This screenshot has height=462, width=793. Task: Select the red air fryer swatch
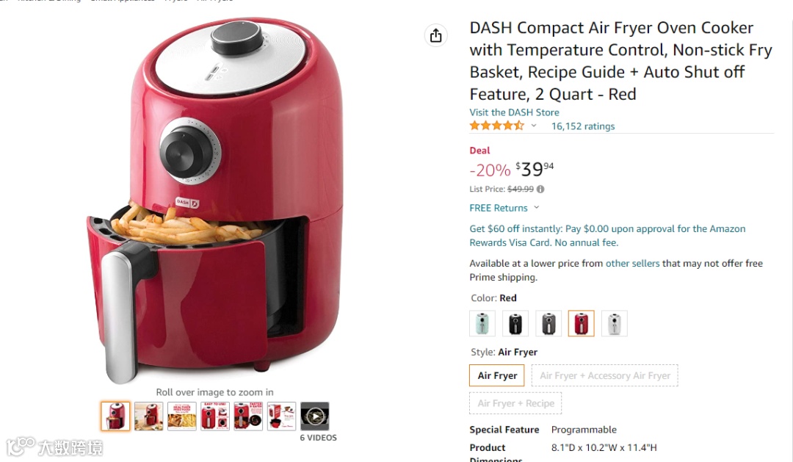581,323
